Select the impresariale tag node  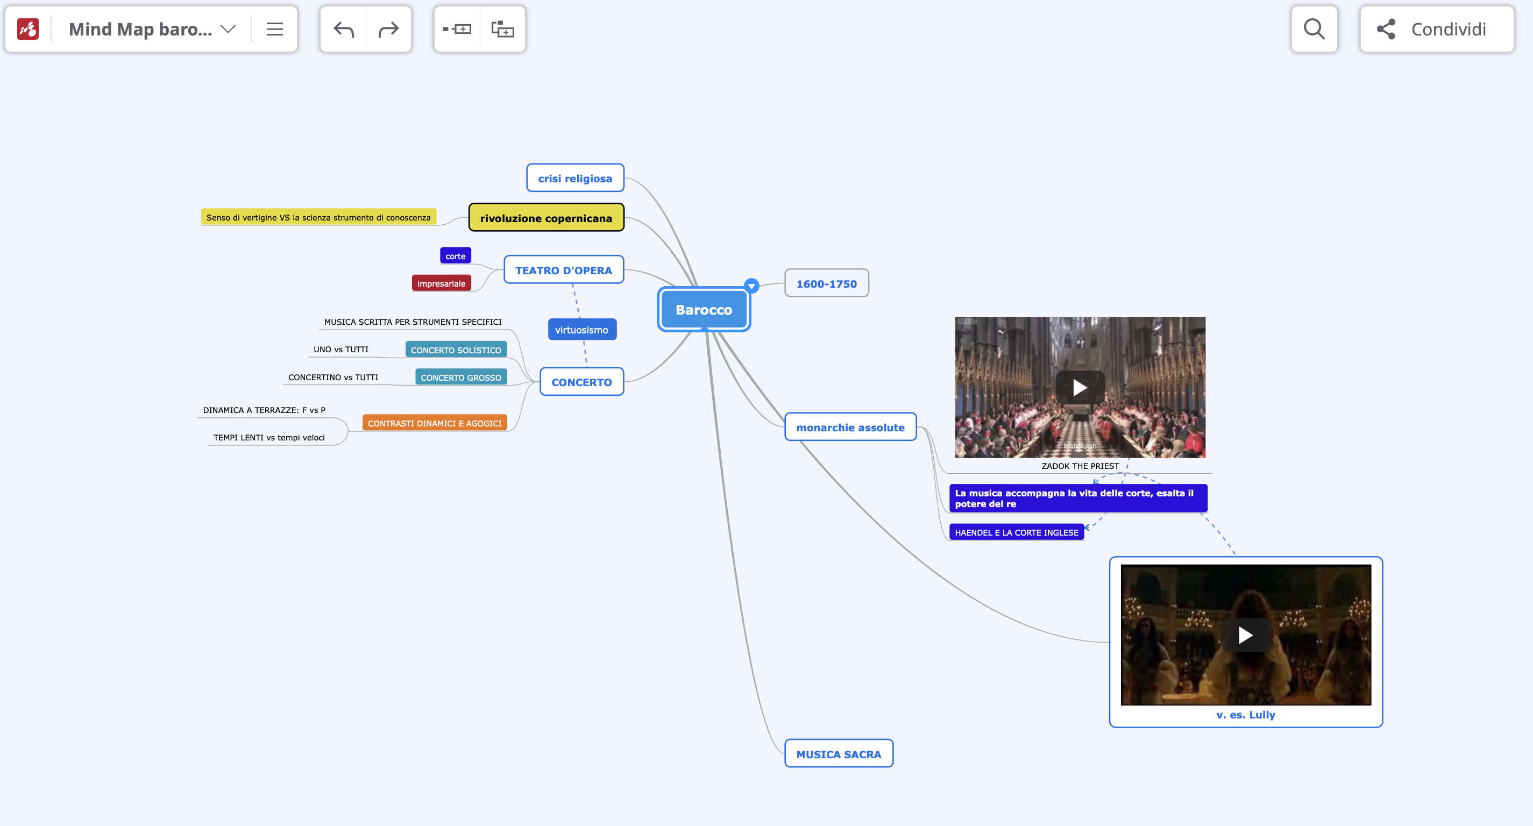441,283
